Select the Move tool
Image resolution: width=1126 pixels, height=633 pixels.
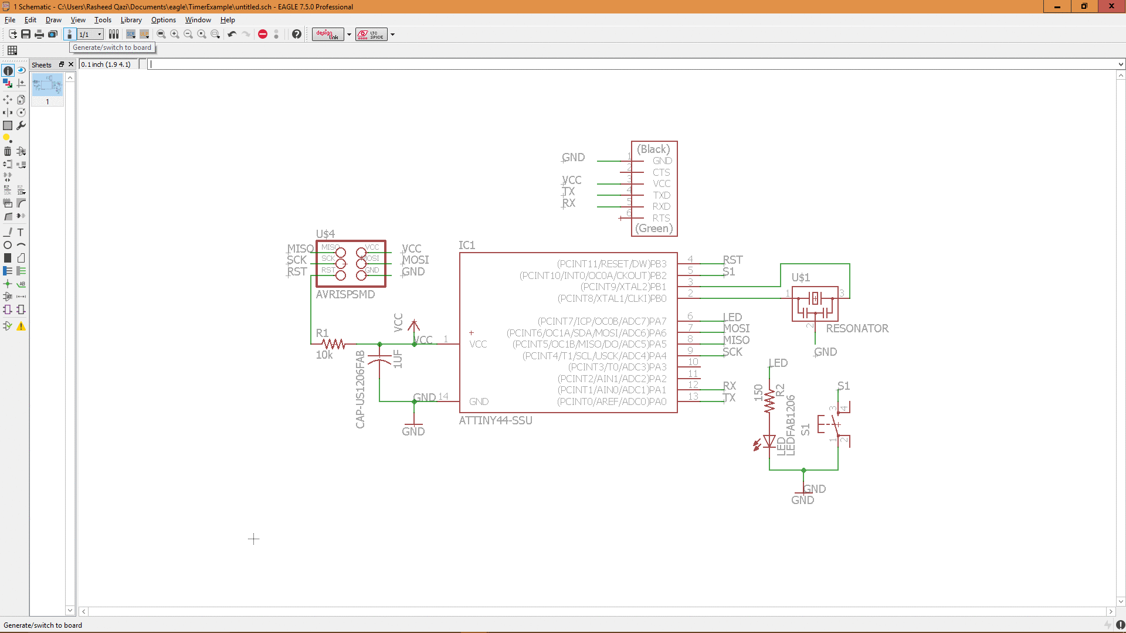[8, 100]
